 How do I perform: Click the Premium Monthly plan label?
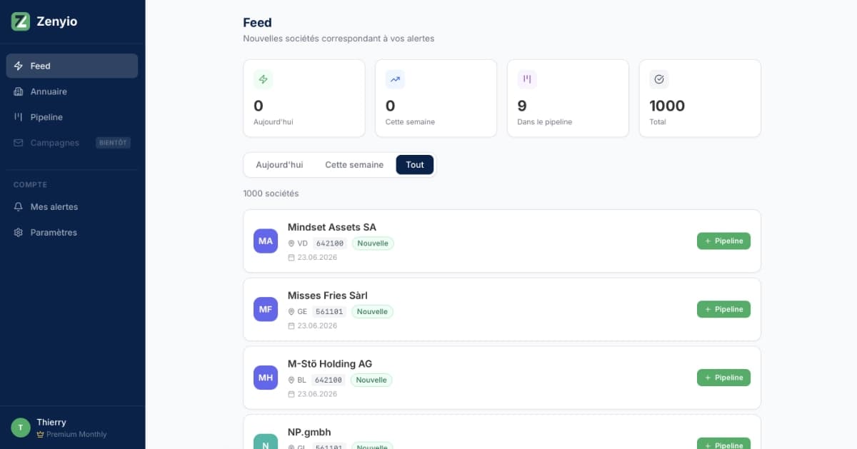pos(76,434)
